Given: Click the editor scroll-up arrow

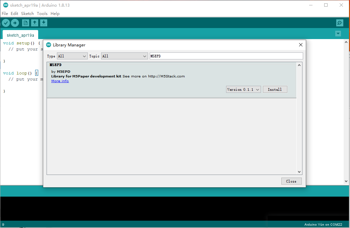Looking at the screenshot, I should coord(346,42).
